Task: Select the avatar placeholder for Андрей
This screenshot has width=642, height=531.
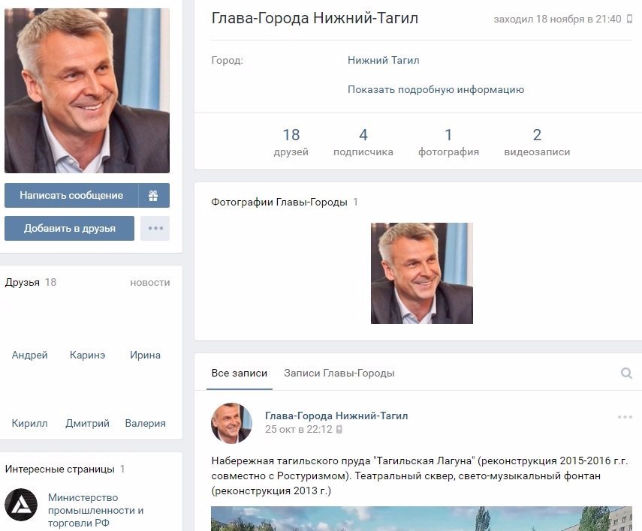Action: pos(29,322)
